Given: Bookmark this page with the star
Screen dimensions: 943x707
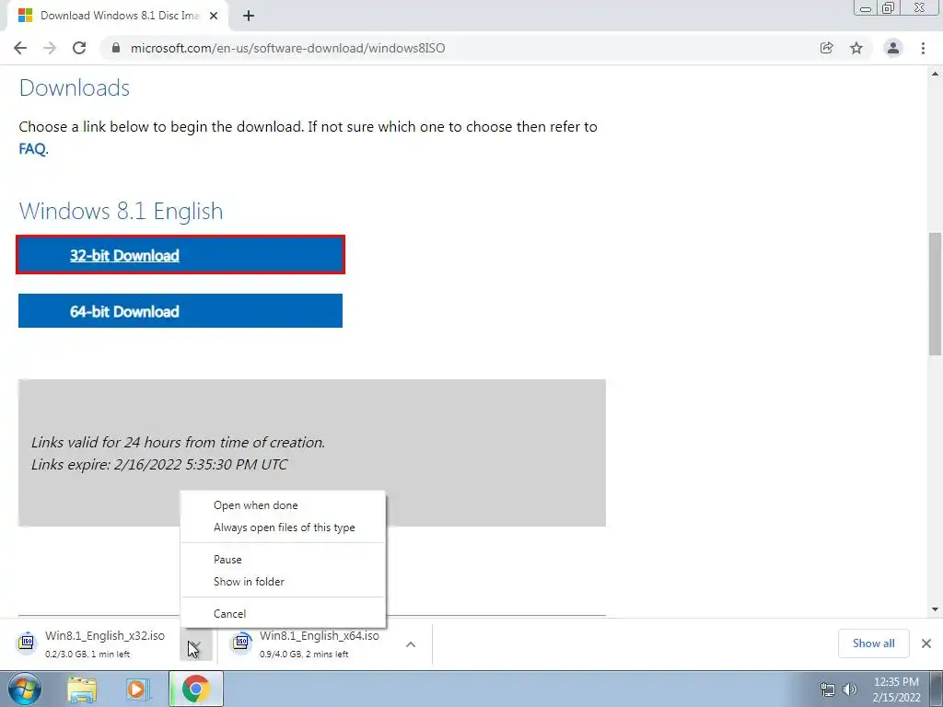Looking at the screenshot, I should point(856,48).
